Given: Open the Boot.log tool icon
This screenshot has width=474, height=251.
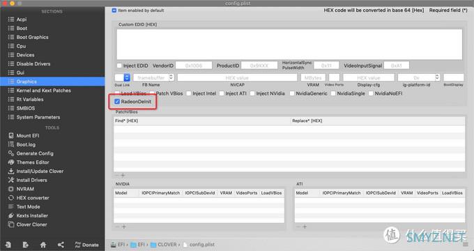Looking at the screenshot, I should [11, 144].
